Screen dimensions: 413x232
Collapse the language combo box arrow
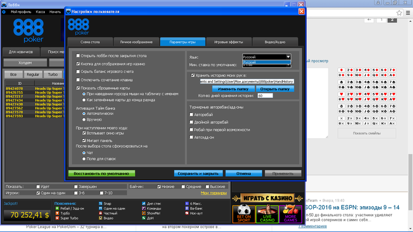[x=288, y=57]
